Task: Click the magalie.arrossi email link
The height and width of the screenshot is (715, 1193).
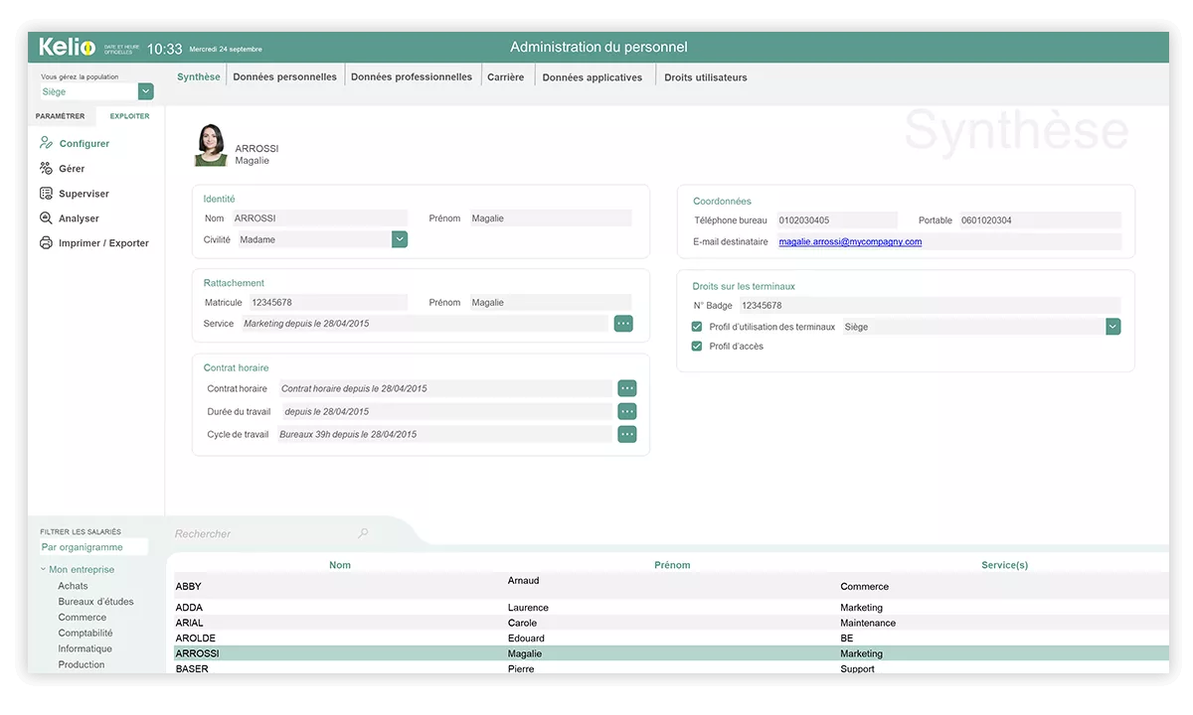Action: [850, 241]
